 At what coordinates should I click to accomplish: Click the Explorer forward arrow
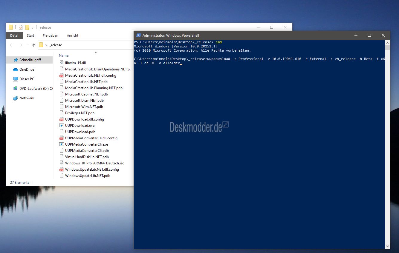21,45
